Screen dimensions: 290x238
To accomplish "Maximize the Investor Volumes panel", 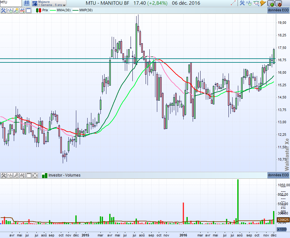I will [x=29, y=175].
